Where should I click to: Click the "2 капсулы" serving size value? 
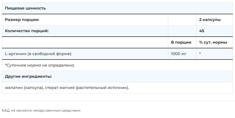point(210,20)
